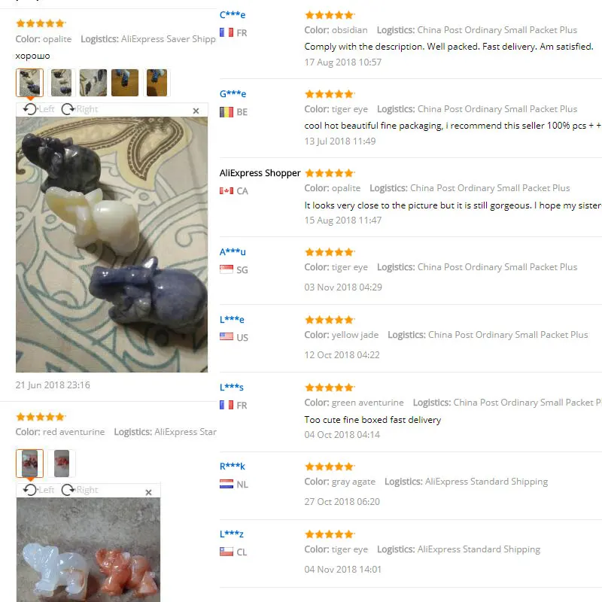
Task: Rotate the elephant photo left
Action: click(38, 109)
